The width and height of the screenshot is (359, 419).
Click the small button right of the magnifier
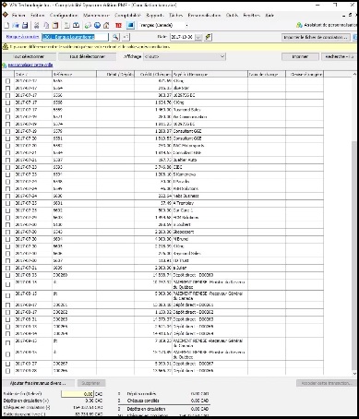[126, 37]
